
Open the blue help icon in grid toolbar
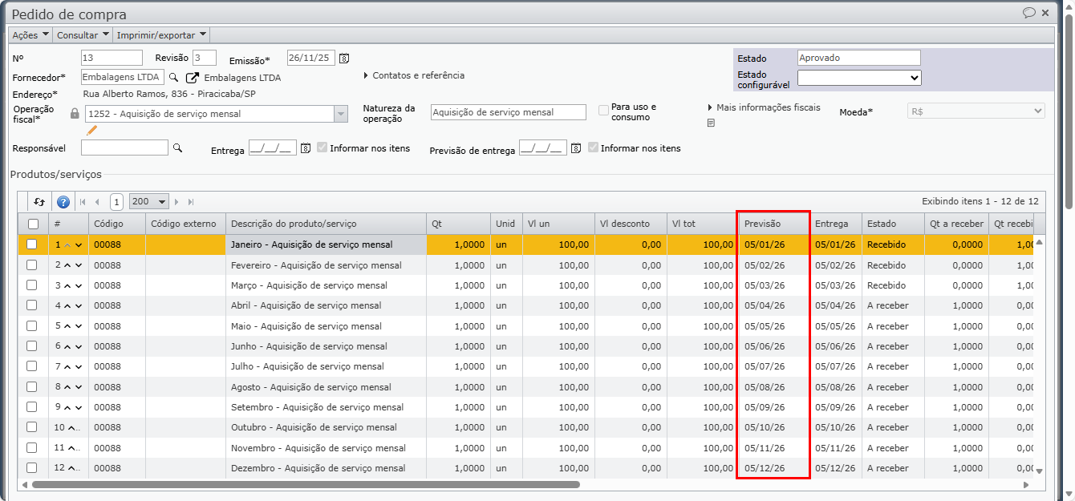click(63, 202)
